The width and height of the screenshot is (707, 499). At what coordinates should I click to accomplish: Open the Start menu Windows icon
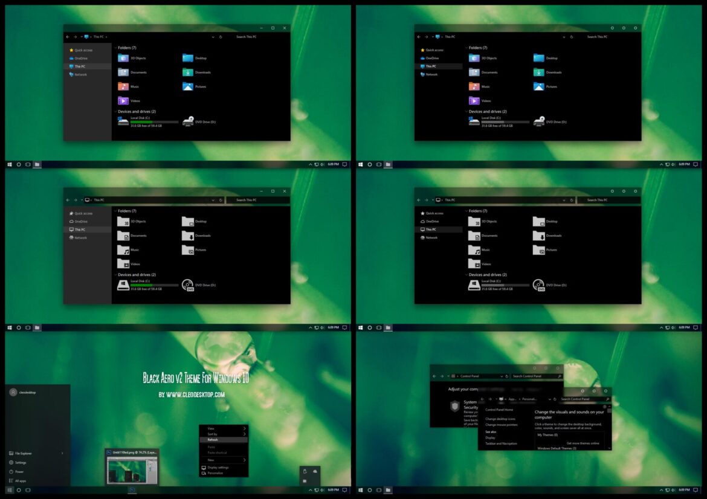8,164
